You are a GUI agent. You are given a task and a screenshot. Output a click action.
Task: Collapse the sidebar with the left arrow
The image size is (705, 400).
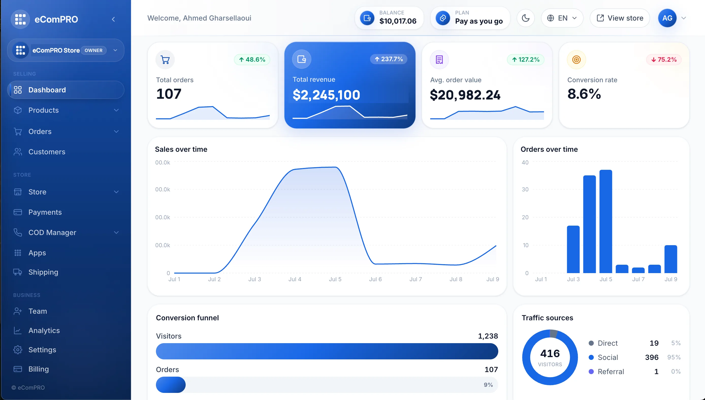point(113,19)
